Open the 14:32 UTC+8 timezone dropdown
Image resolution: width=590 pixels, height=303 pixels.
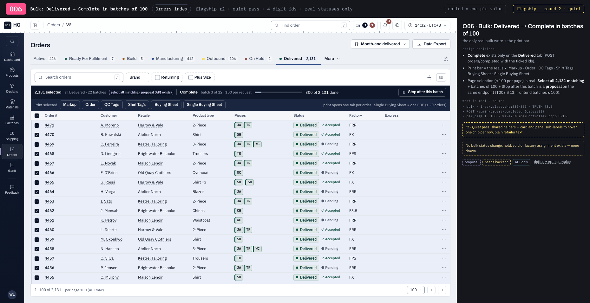point(427,25)
